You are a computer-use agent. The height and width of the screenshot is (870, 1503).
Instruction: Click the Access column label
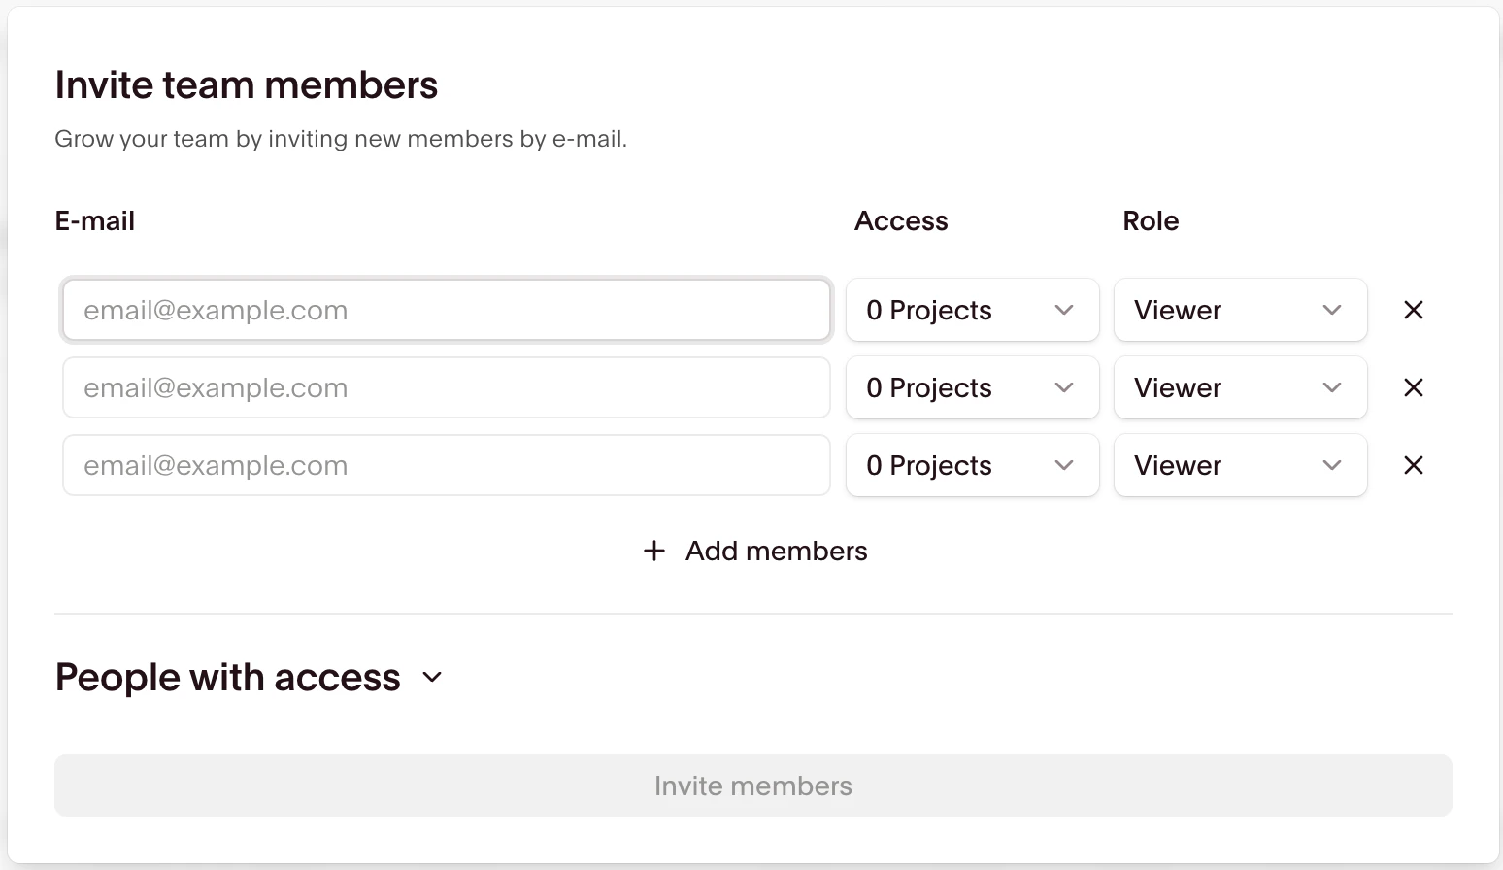[x=901, y=221]
